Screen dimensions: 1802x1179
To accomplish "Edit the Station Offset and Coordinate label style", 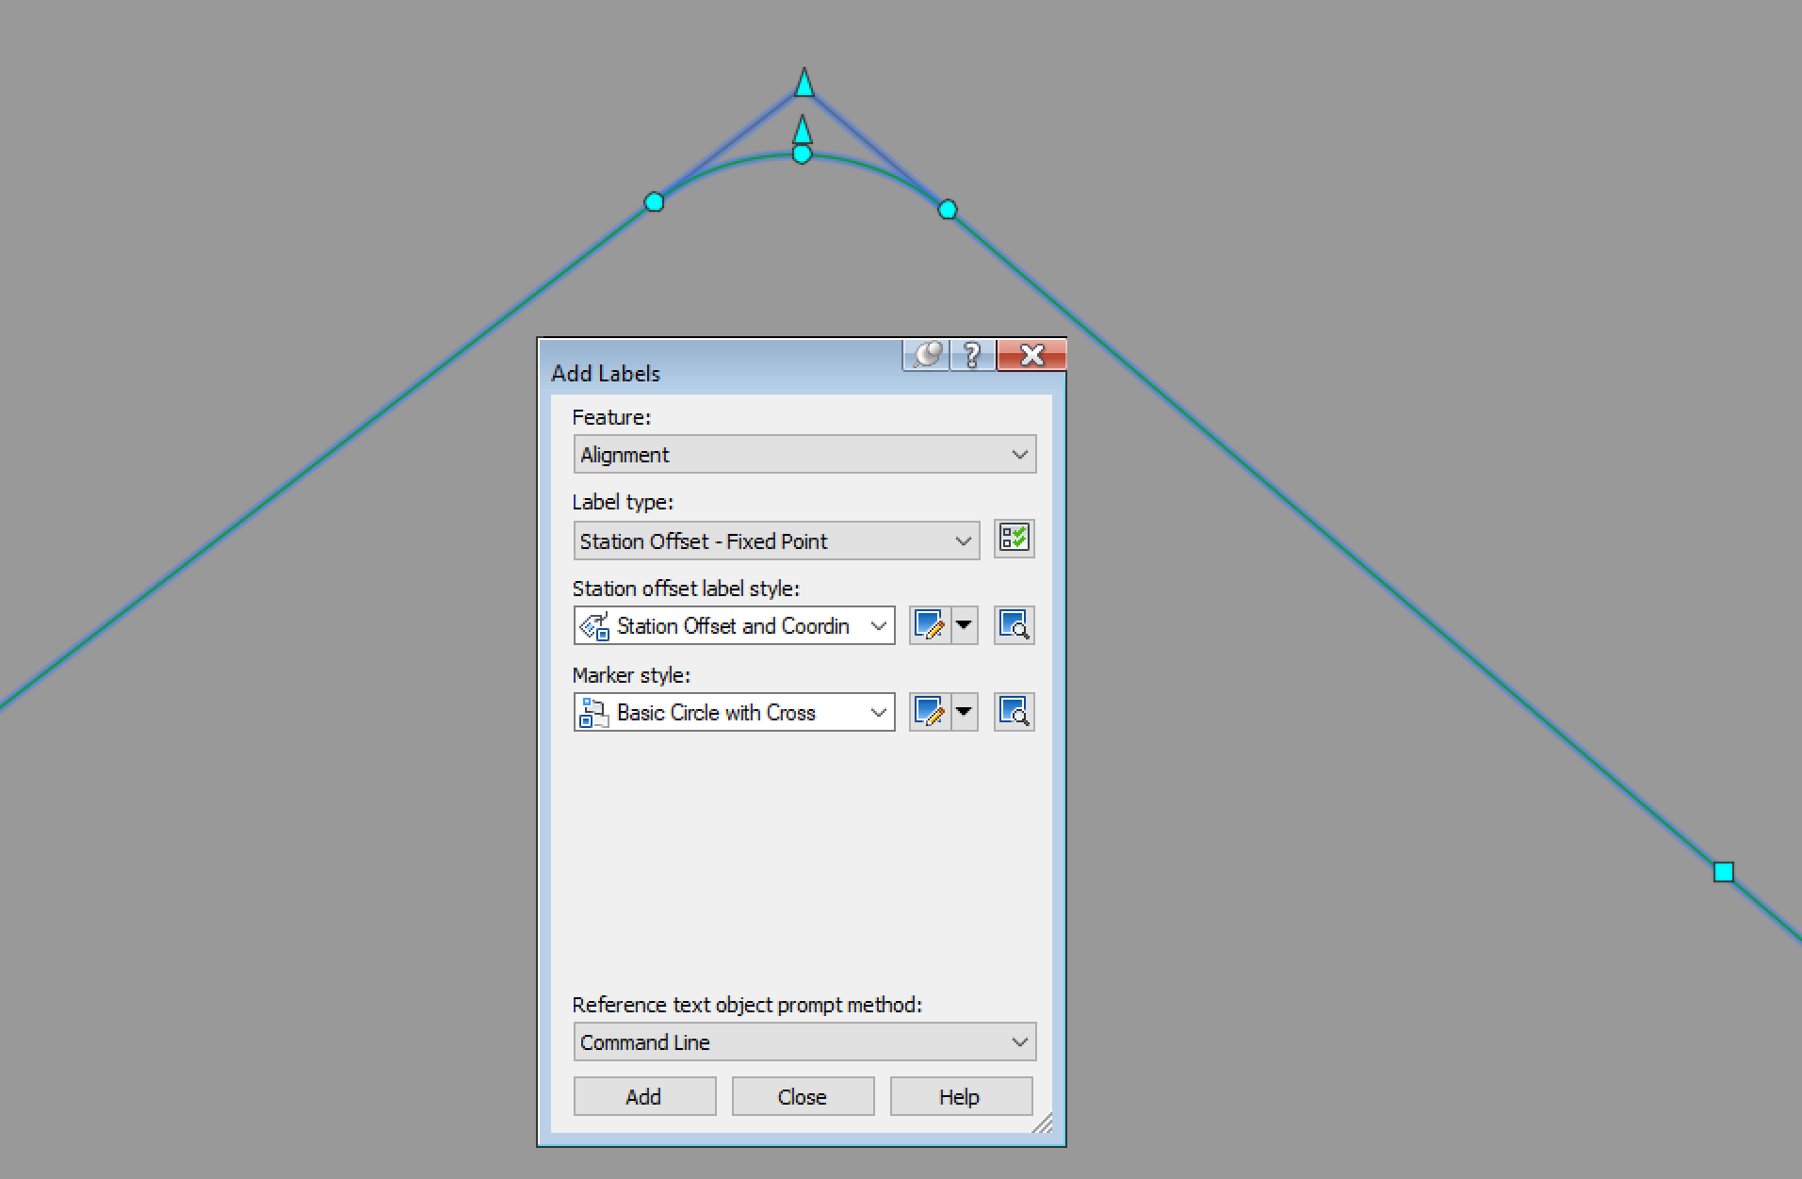I will [x=931, y=624].
